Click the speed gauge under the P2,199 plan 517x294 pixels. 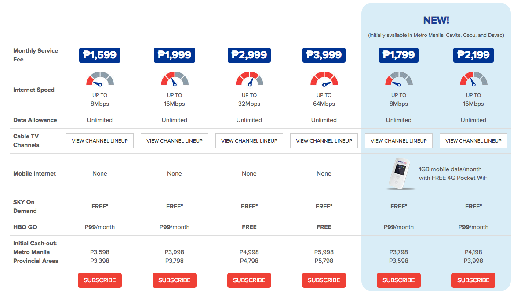coord(473,79)
